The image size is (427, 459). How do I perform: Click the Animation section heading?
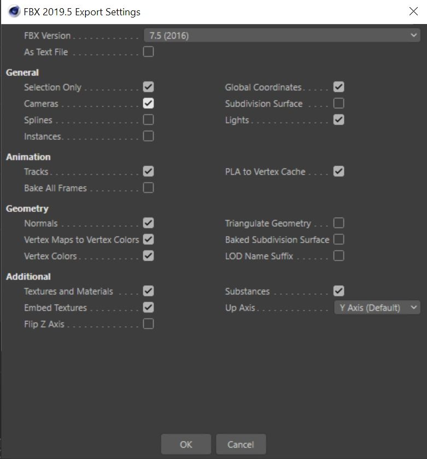(28, 157)
